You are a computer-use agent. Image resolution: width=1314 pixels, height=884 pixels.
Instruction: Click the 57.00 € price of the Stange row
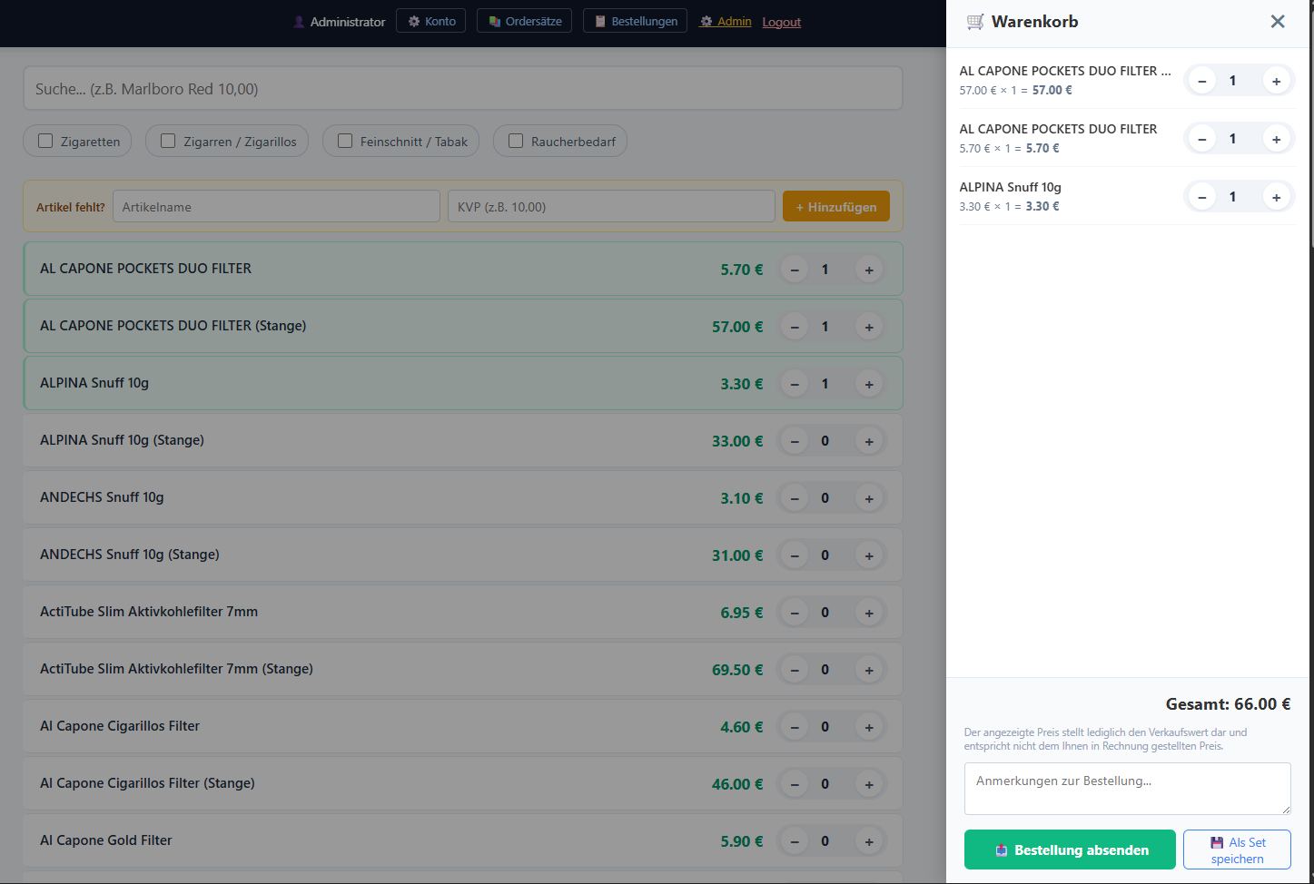(737, 327)
